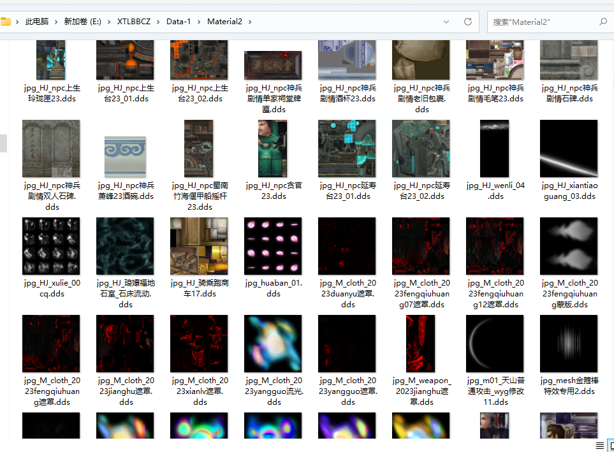
Task: Focus the 搜索"Material2" search box
Action: 542,22
